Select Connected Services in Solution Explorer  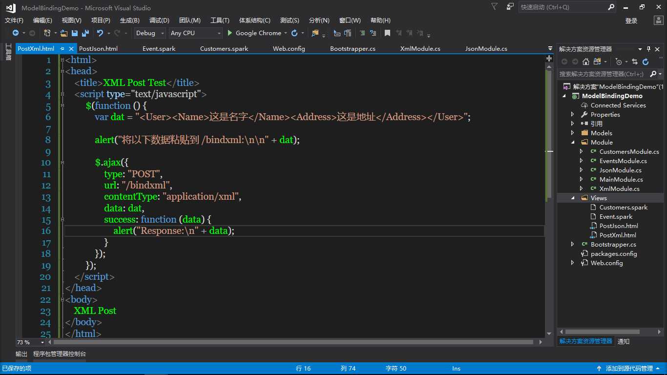coord(618,105)
